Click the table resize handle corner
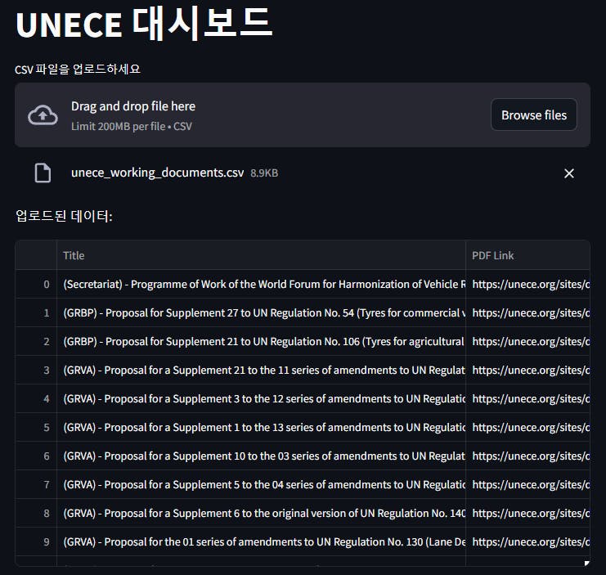Image resolution: width=606 pixels, height=575 pixels. [x=586, y=563]
